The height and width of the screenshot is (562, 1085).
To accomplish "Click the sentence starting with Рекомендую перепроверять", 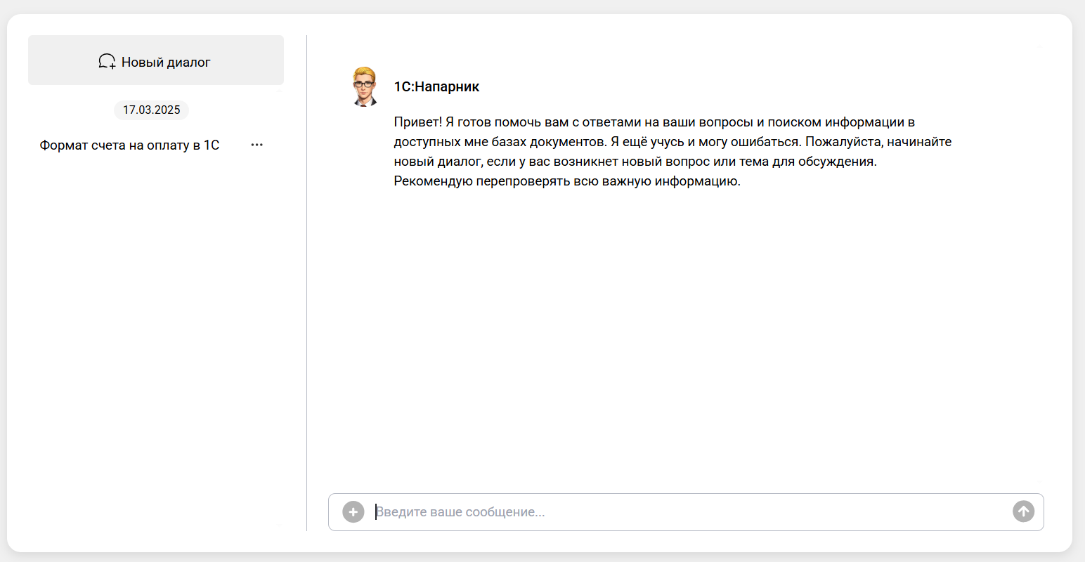I will (566, 181).
